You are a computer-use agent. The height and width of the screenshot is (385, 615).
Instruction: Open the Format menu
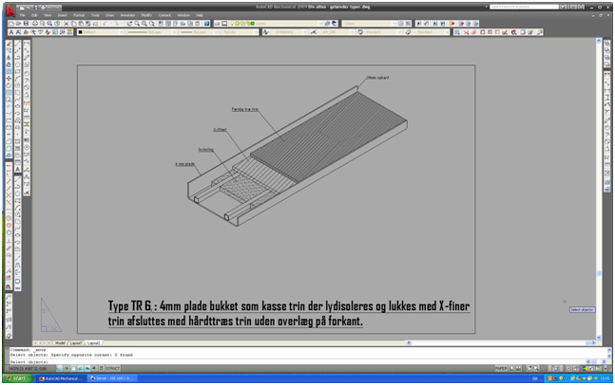coord(79,15)
